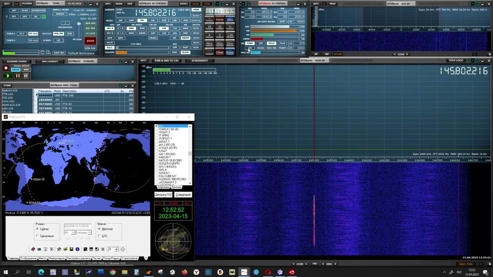
Task: Switch to the Ротор/Радио tab
Action: [x=111, y=259]
